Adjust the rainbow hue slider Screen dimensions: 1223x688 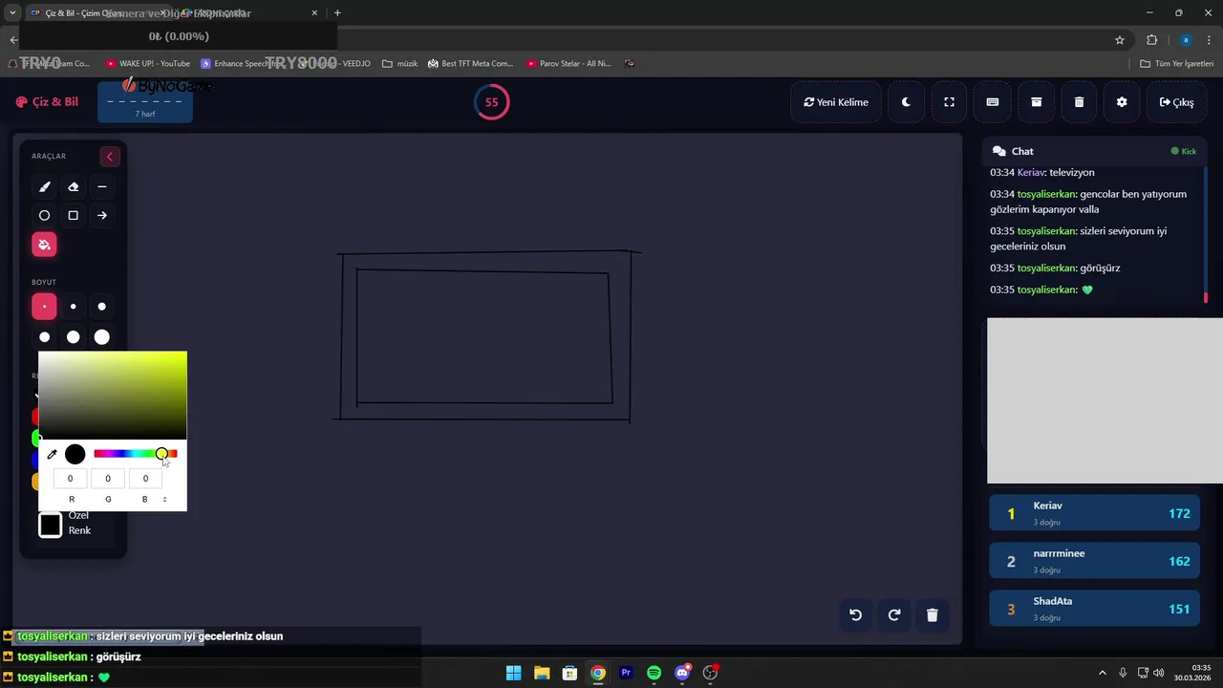pos(135,454)
